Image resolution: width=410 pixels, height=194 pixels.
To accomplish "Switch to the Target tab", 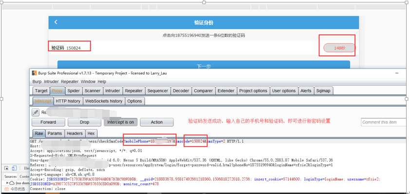I will click(41, 91).
